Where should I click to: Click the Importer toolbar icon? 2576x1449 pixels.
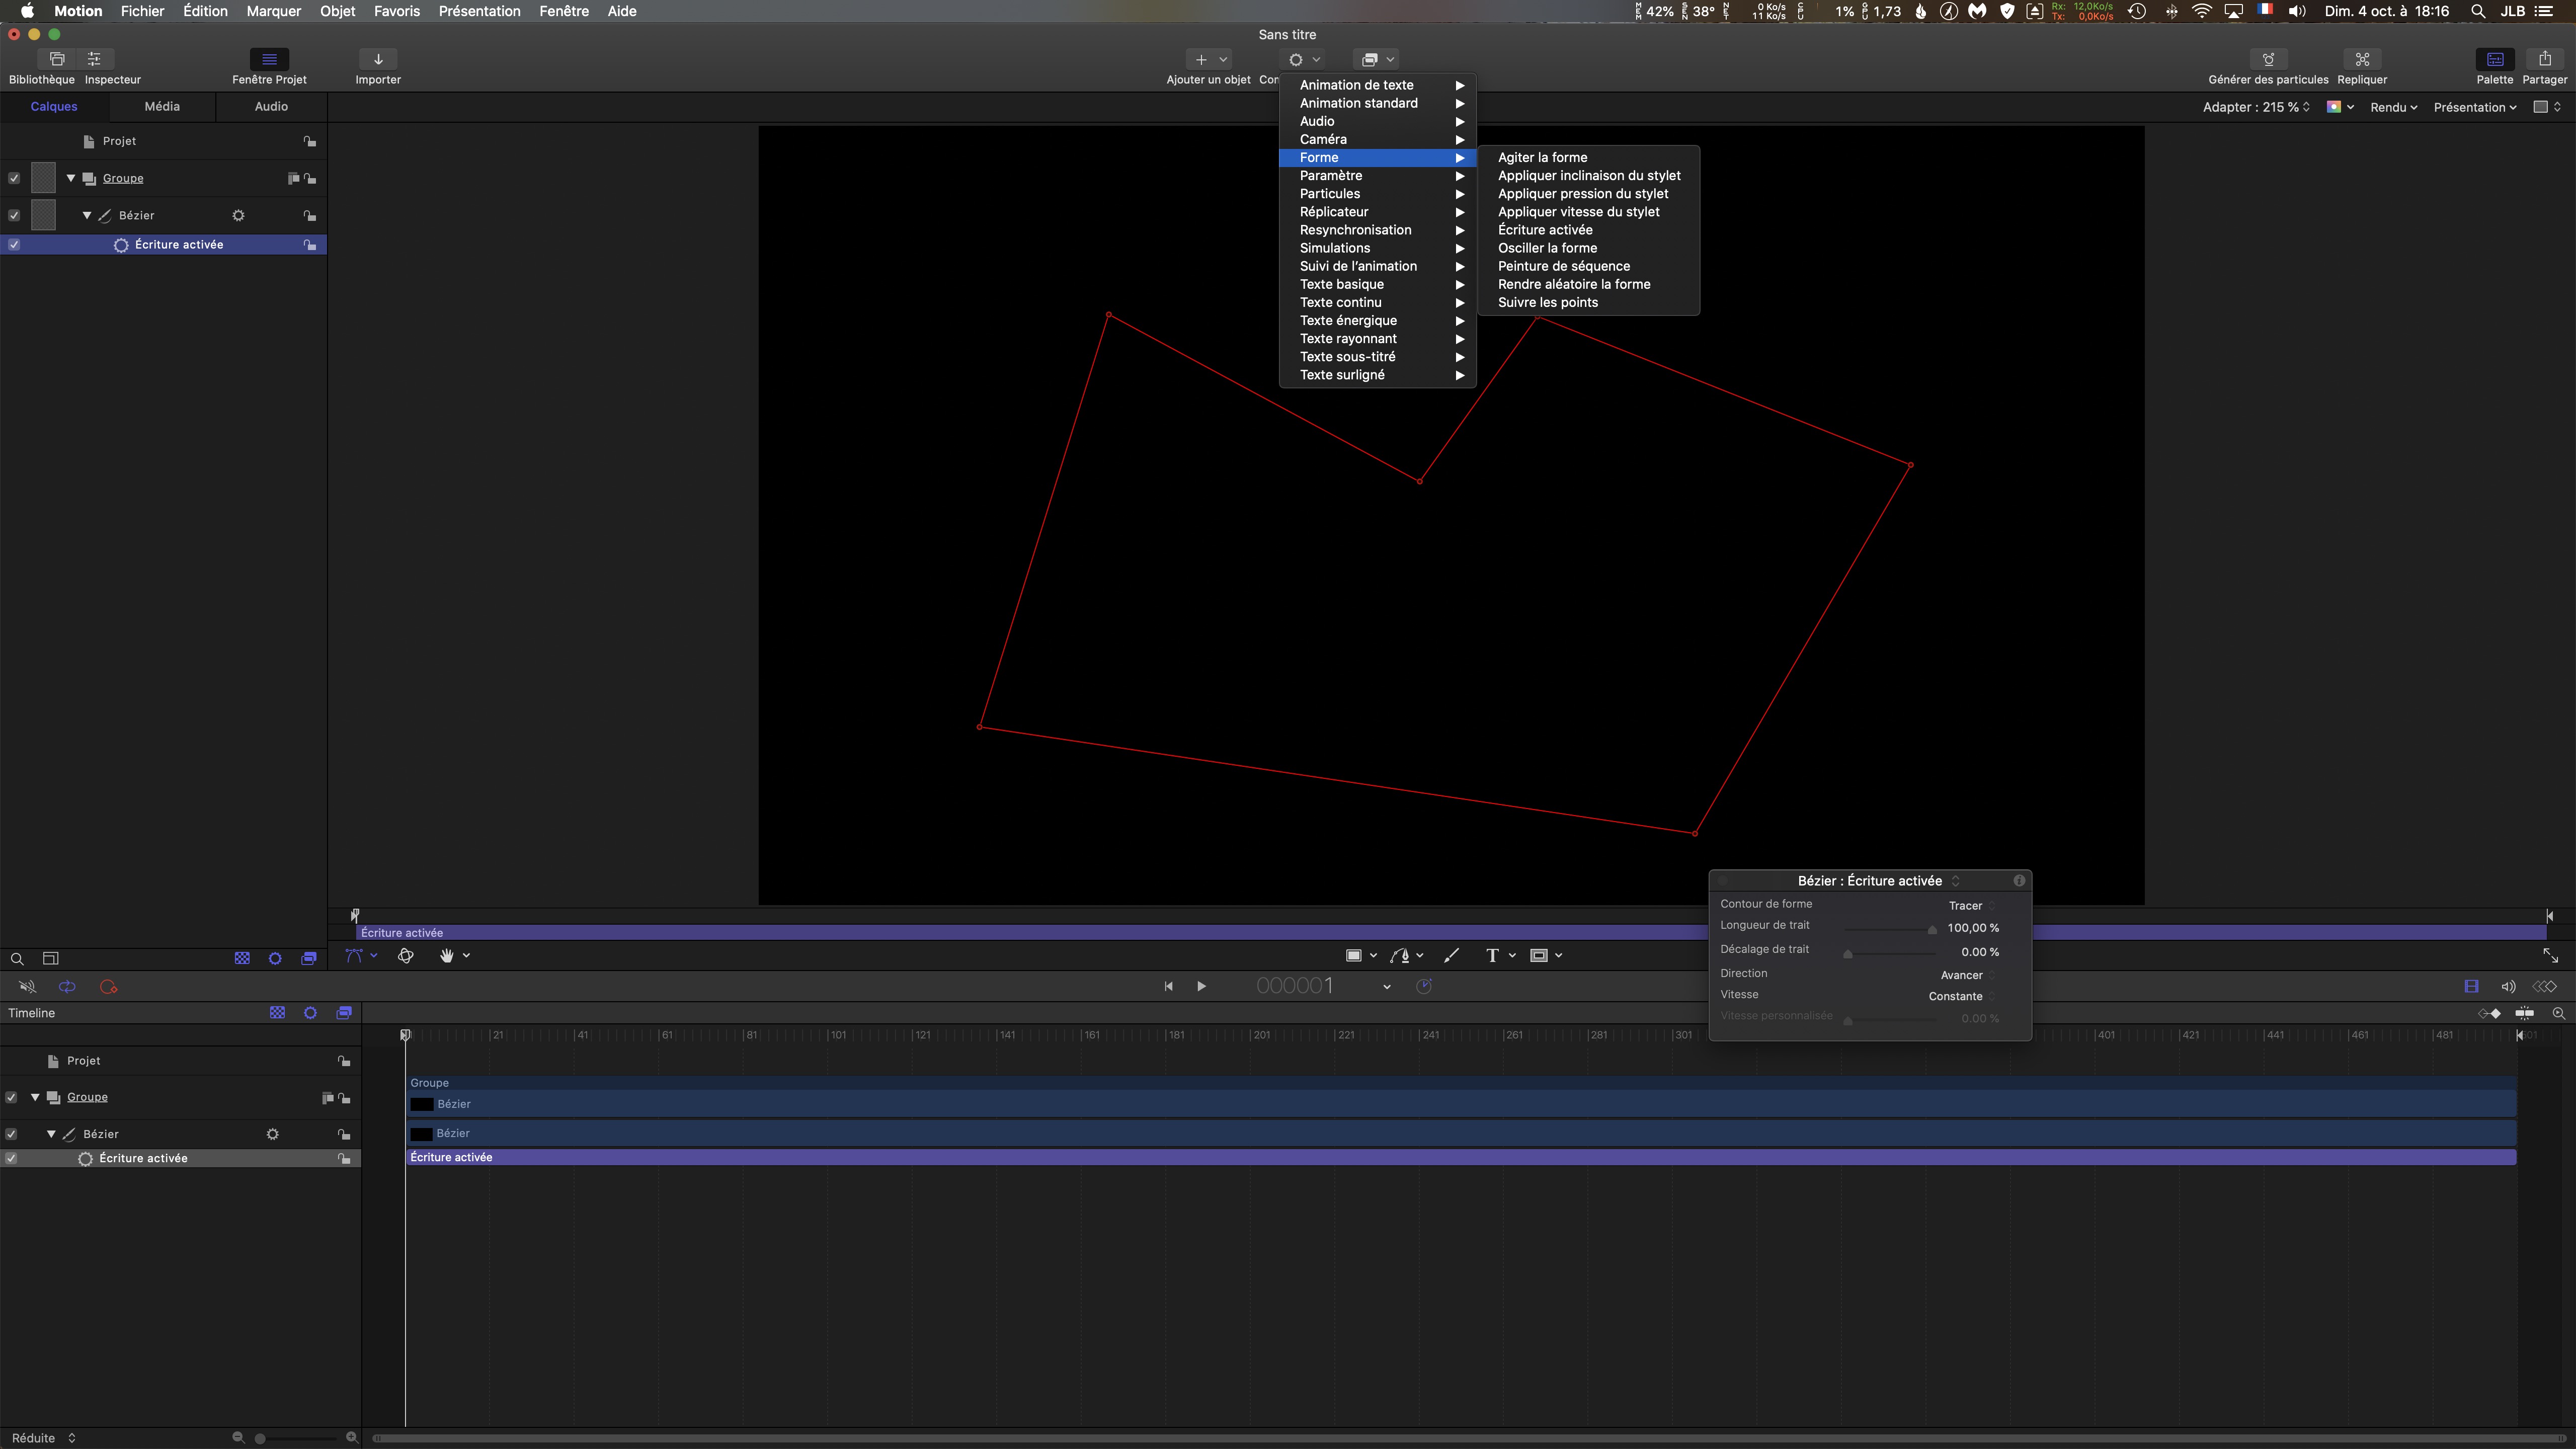[x=378, y=59]
